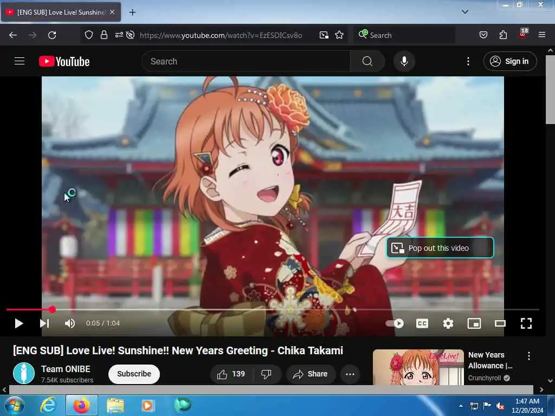Close the Love Live Sunshine tab
Viewport: 555px width, 416px height.
tap(112, 12)
